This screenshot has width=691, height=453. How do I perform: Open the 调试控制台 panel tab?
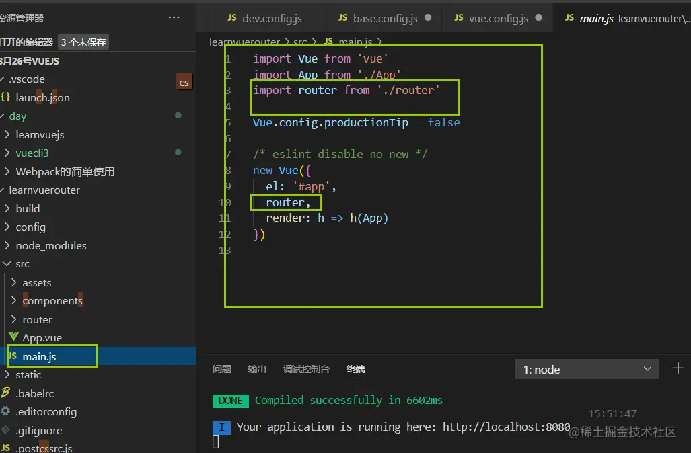[306, 369]
